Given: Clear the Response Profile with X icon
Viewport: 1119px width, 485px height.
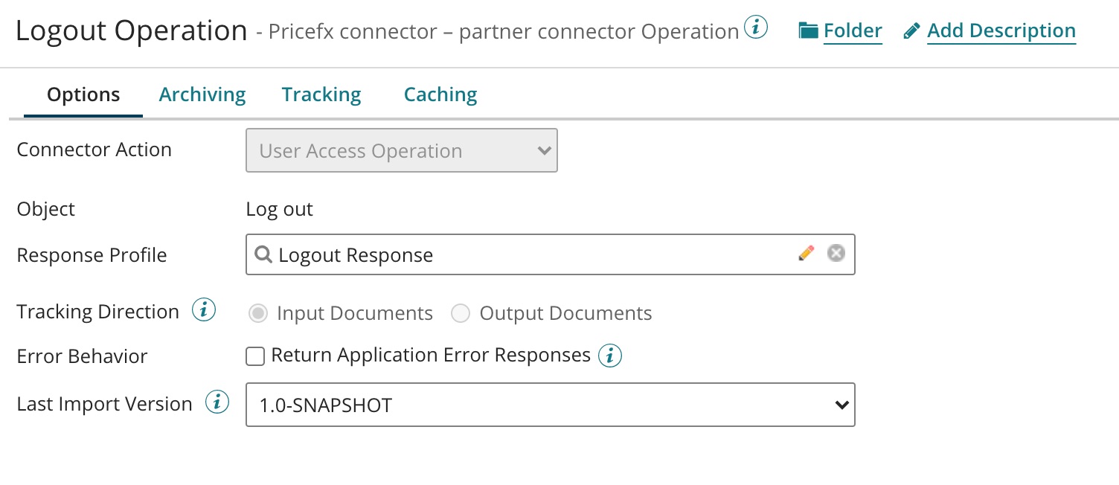Looking at the screenshot, I should tap(836, 254).
